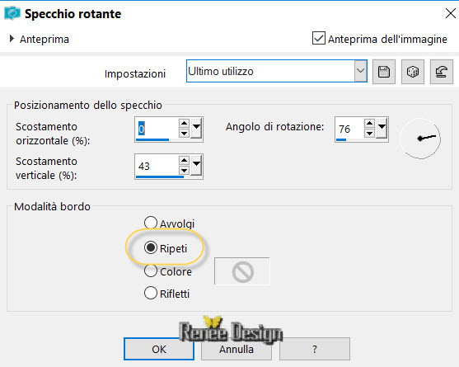Select the Rifletti radio button
This screenshot has width=459, height=367.
point(151,293)
